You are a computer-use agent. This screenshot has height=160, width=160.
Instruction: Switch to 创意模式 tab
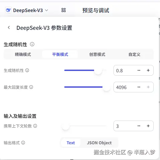point(97,55)
